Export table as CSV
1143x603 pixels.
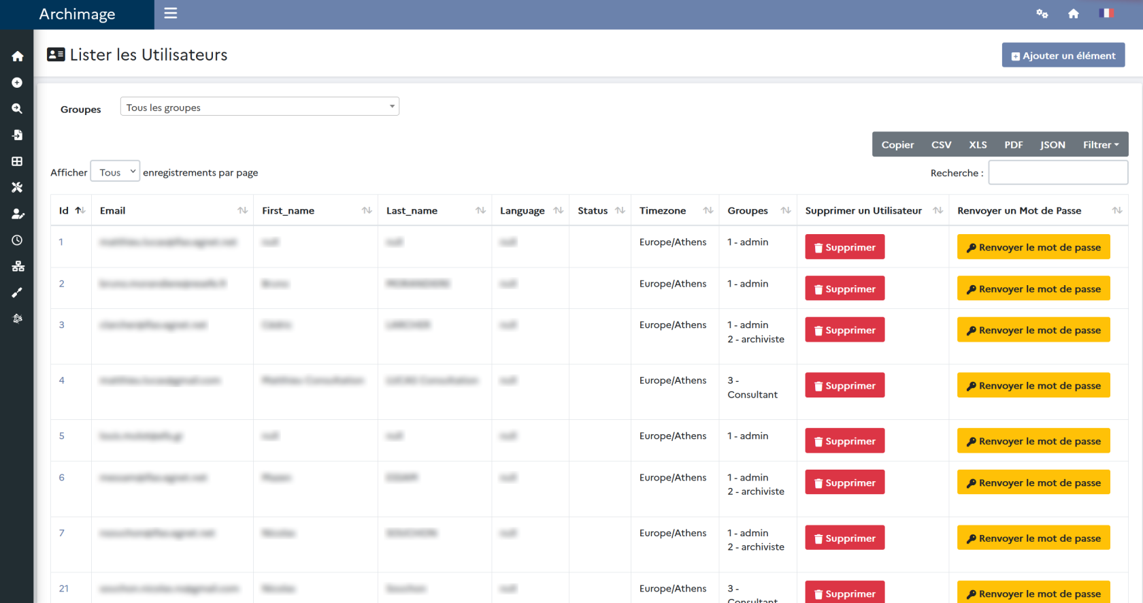(x=941, y=144)
